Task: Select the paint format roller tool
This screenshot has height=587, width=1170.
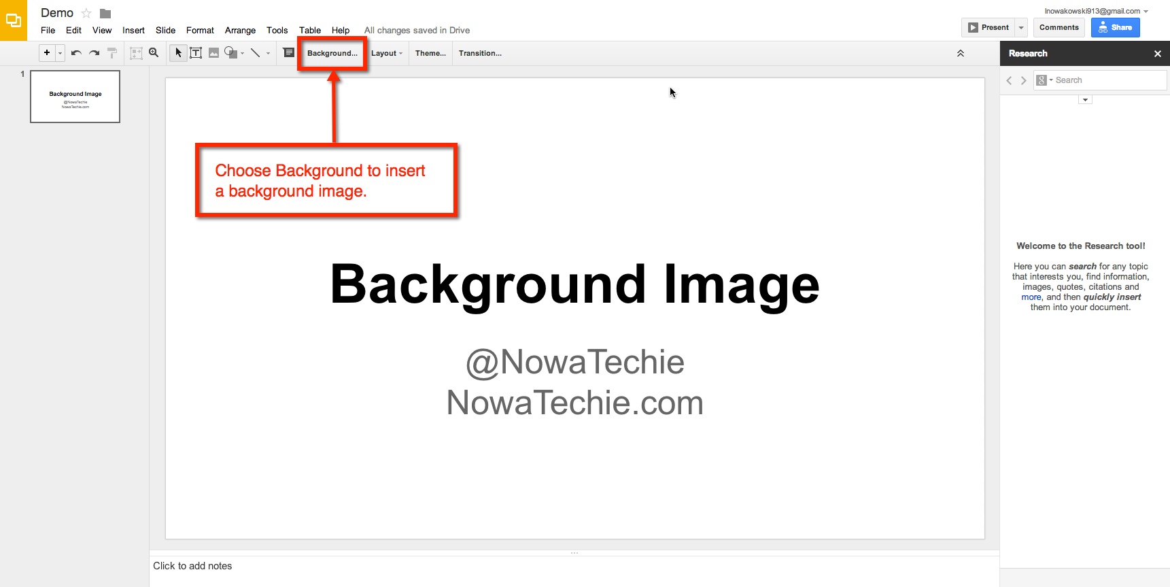Action: pyautogui.click(x=113, y=53)
